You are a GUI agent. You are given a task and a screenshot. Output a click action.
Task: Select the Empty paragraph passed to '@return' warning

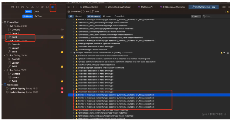point(99,44)
